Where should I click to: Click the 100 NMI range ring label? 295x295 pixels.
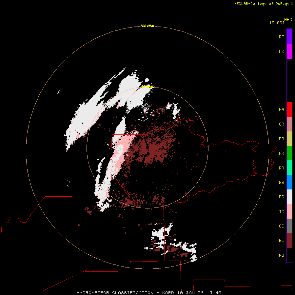pos(147,26)
